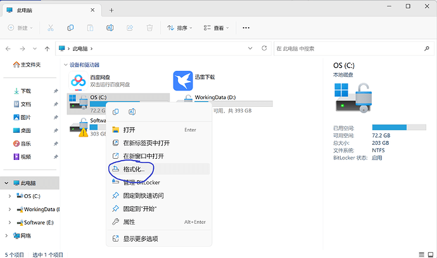Refresh the current folder view

pyautogui.click(x=264, y=48)
